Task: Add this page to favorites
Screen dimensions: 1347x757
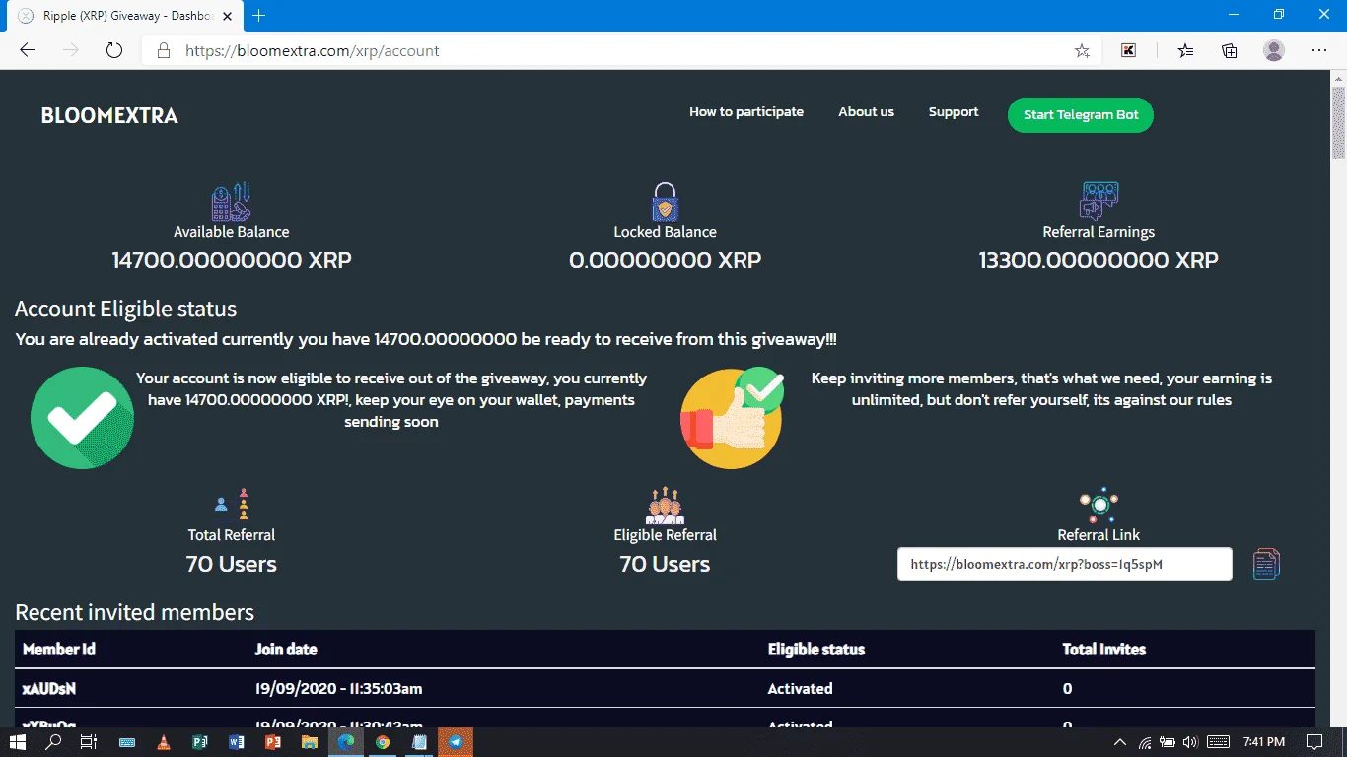Action: (1082, 51)
